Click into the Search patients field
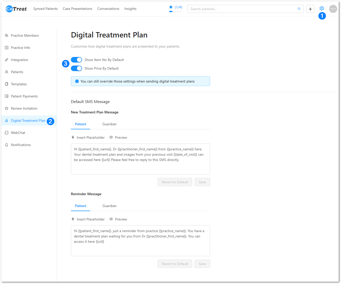 (x=242, y=9)
